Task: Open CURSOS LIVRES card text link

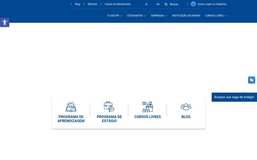Action: 147,117
